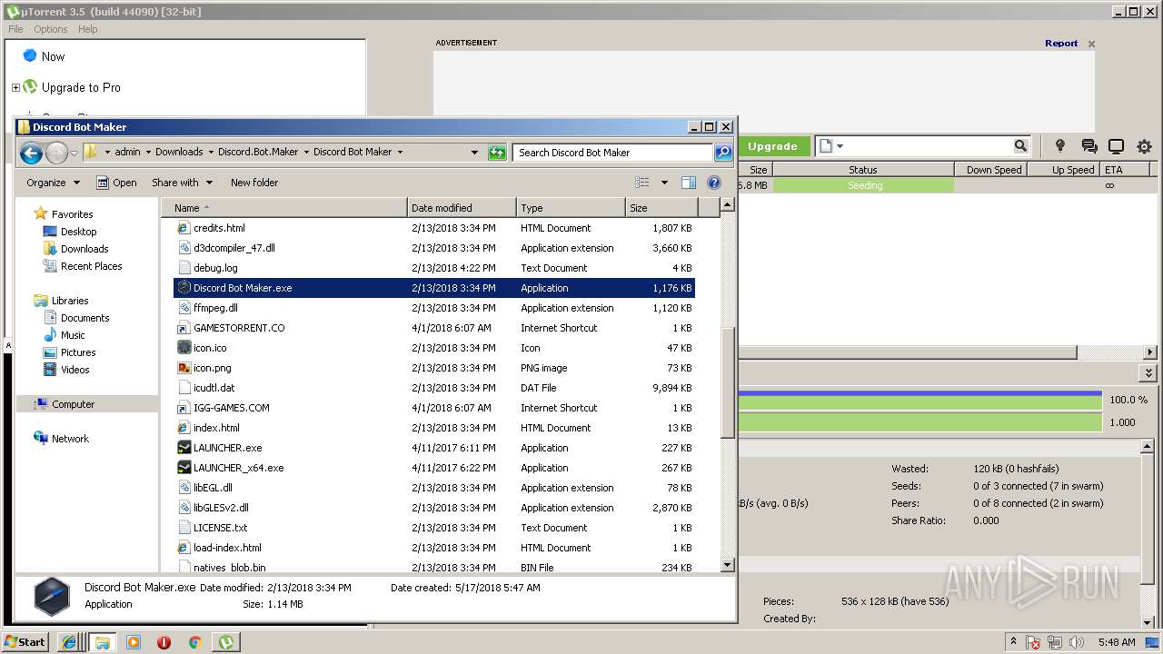Open the uTorrent File menu

tap(15, 29)
